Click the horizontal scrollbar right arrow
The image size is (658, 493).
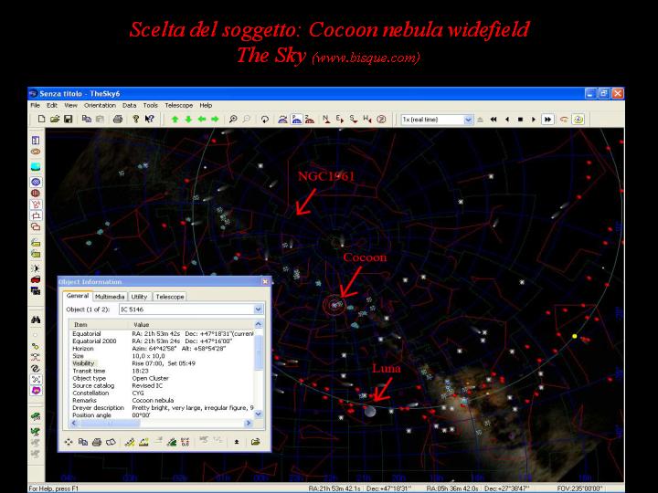[x=248, y=423]
